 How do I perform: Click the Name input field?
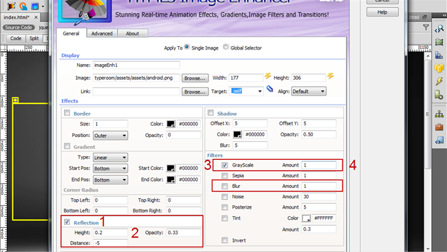(136, 65)
